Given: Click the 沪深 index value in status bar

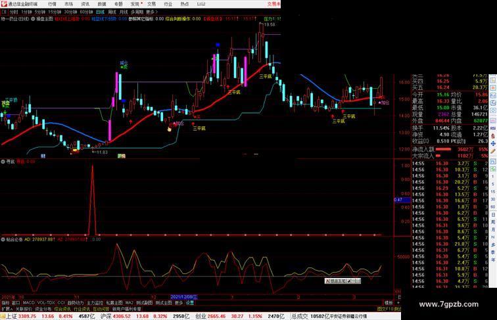Looking at the screenshot, I should pos(122,316).
